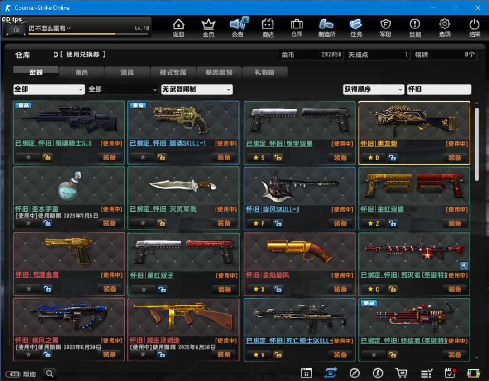The height and width of the screenshot is (381, 489).
Task: Click the calendar icon with red dot
Action: tap(450, 373)
